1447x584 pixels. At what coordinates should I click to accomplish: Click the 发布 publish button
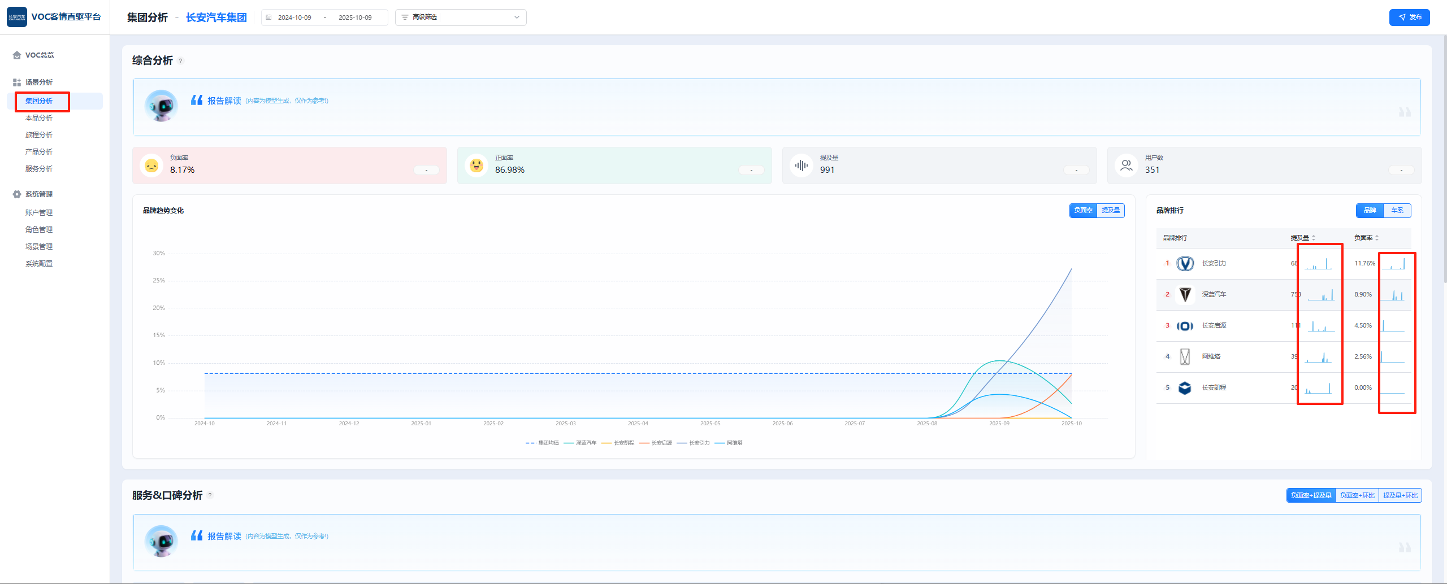point(1409,18)
